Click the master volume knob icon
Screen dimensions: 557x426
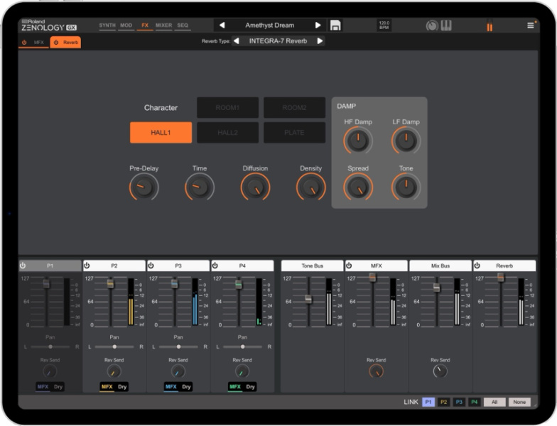point(432,26)
